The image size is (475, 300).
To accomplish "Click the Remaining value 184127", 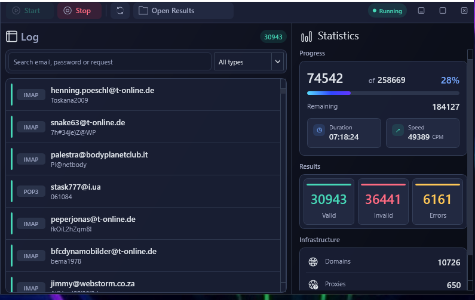I will click(446, 107).
